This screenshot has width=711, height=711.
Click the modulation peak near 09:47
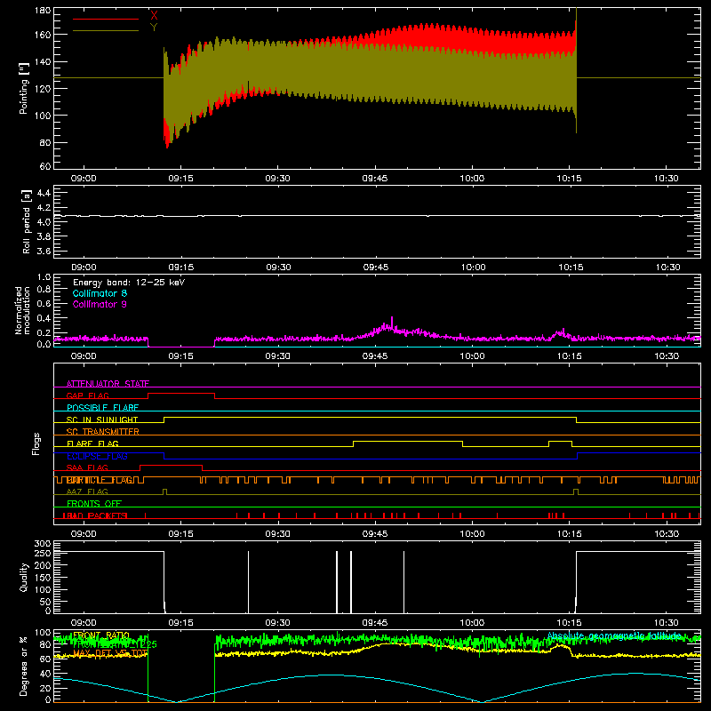pos(392,323)
